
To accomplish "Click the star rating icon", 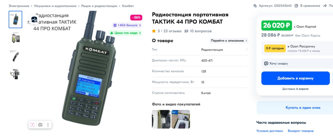I will point(154,31).
